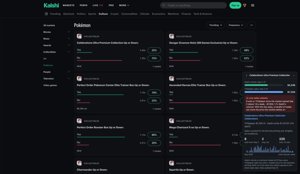Buy Yes 48% on Gengar Cosmos Holo
300x174 pixels.
(246, 50)
